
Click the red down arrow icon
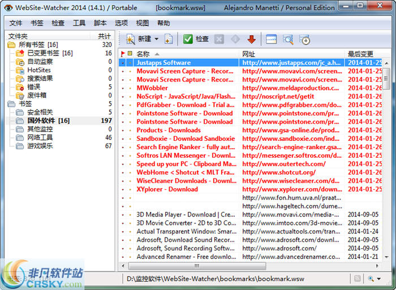252,39
